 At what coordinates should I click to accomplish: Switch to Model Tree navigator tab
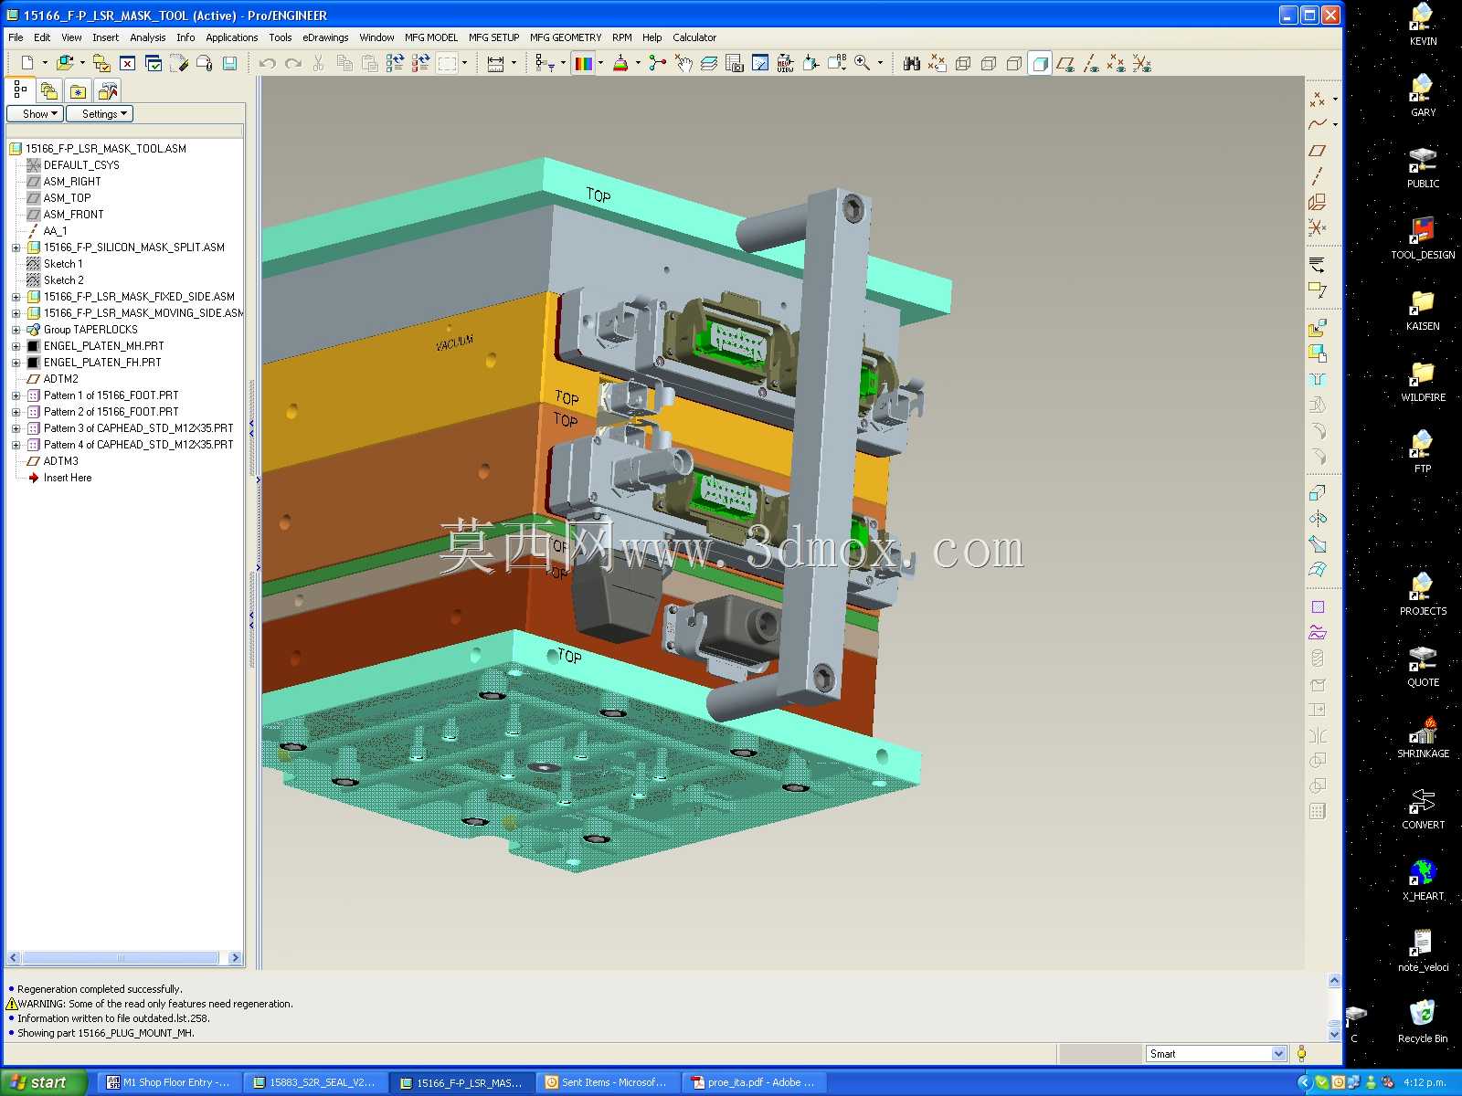click(x=20, y=90)
